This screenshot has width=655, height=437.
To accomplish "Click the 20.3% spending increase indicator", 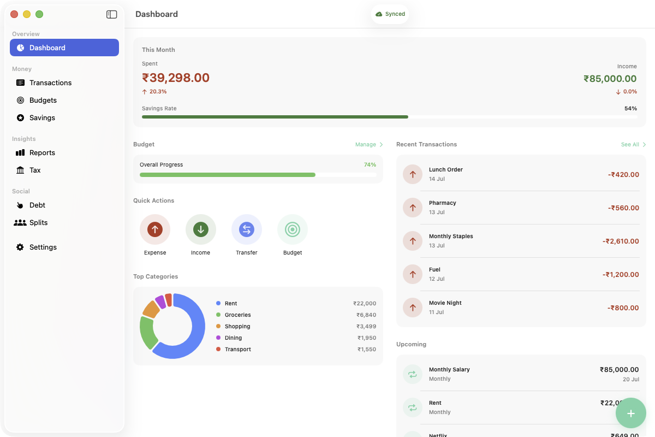I will pos(154,92).
